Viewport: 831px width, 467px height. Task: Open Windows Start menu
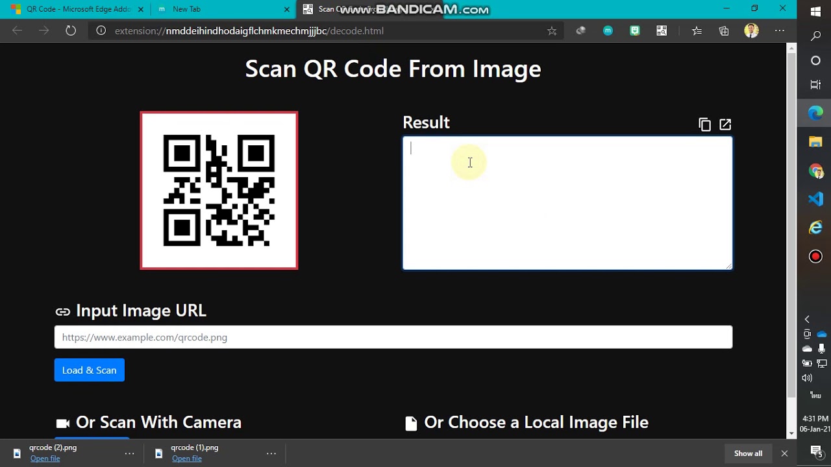pos(815,11)
